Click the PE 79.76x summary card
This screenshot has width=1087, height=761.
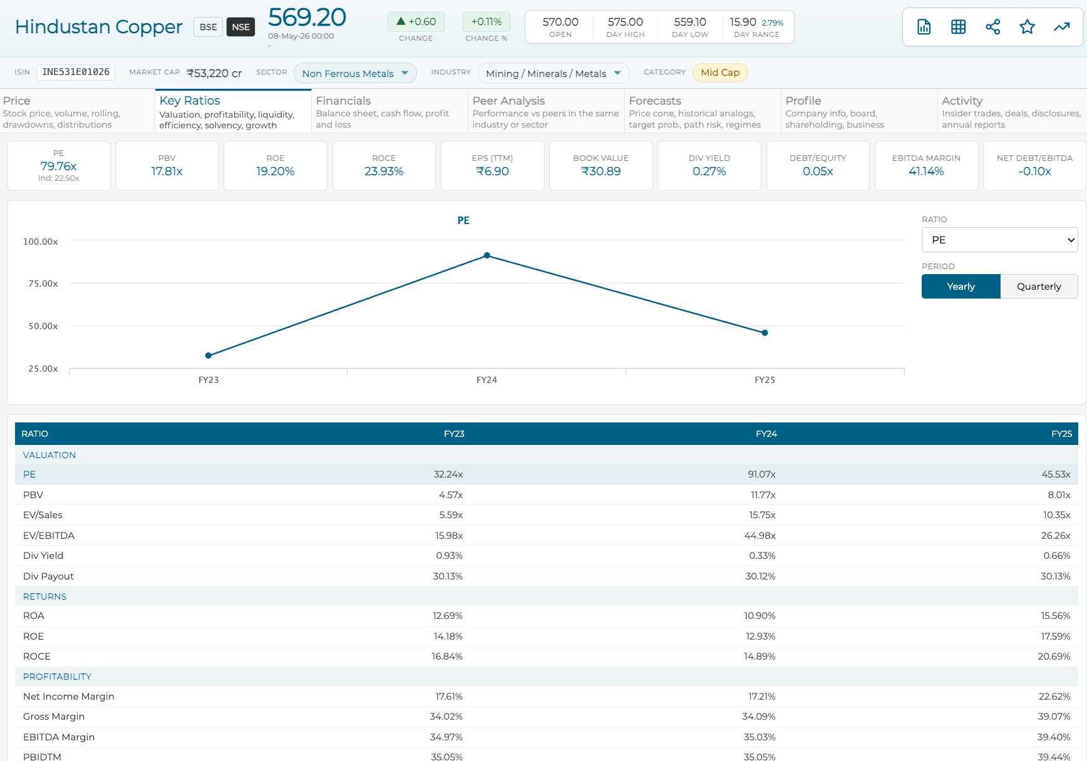[59, 166]
